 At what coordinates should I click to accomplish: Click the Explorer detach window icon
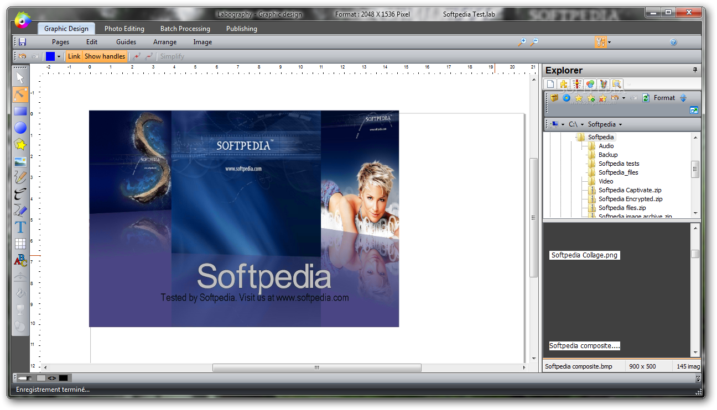click(694, 111)
